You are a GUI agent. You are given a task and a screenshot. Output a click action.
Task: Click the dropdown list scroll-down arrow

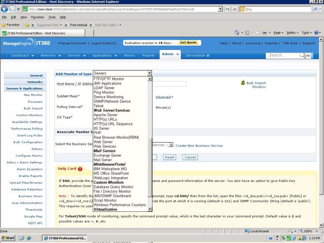pos(150,209)
